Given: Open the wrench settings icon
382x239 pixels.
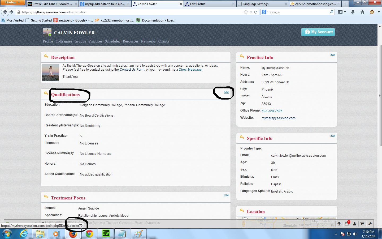Looking at the screenshot, I should 370,224.
